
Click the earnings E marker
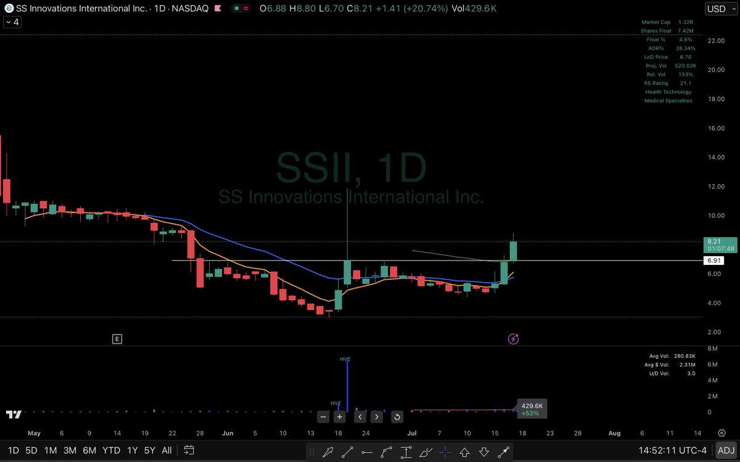tap(117, 338)
